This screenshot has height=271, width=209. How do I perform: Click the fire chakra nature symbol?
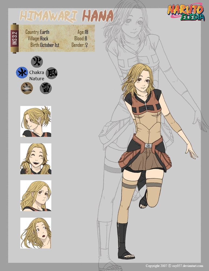click(37, 62)
